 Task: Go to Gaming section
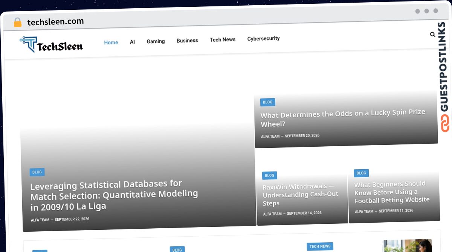[x=156, y=41]
